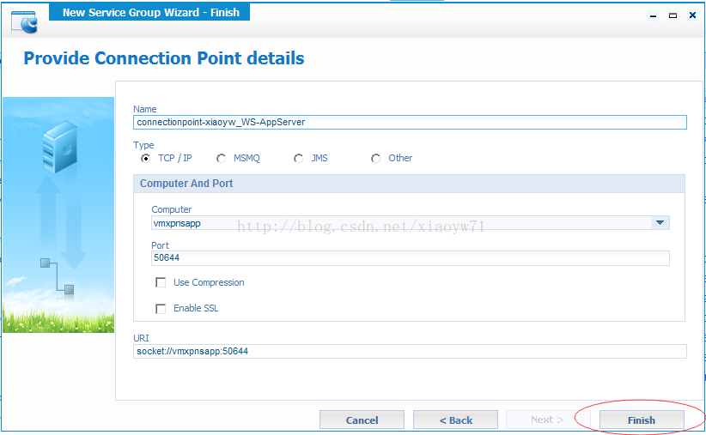Select the TCP / IP type radio button
This screenshot has width=706, height=435.
point(145,159)
